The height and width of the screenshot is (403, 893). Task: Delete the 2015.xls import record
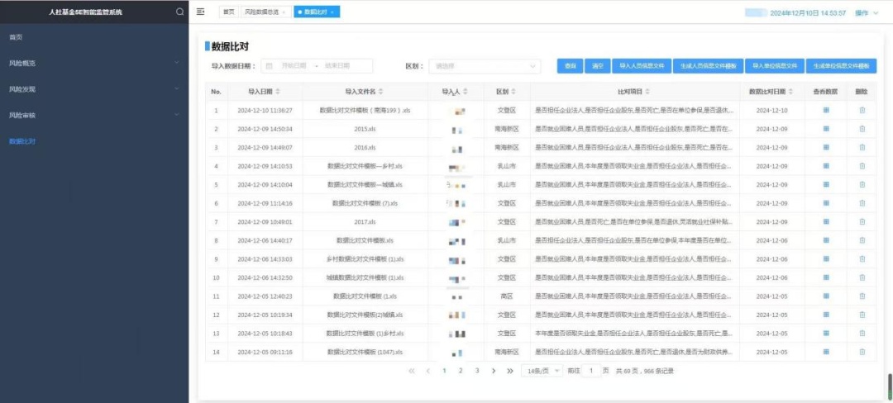(862, 129)
